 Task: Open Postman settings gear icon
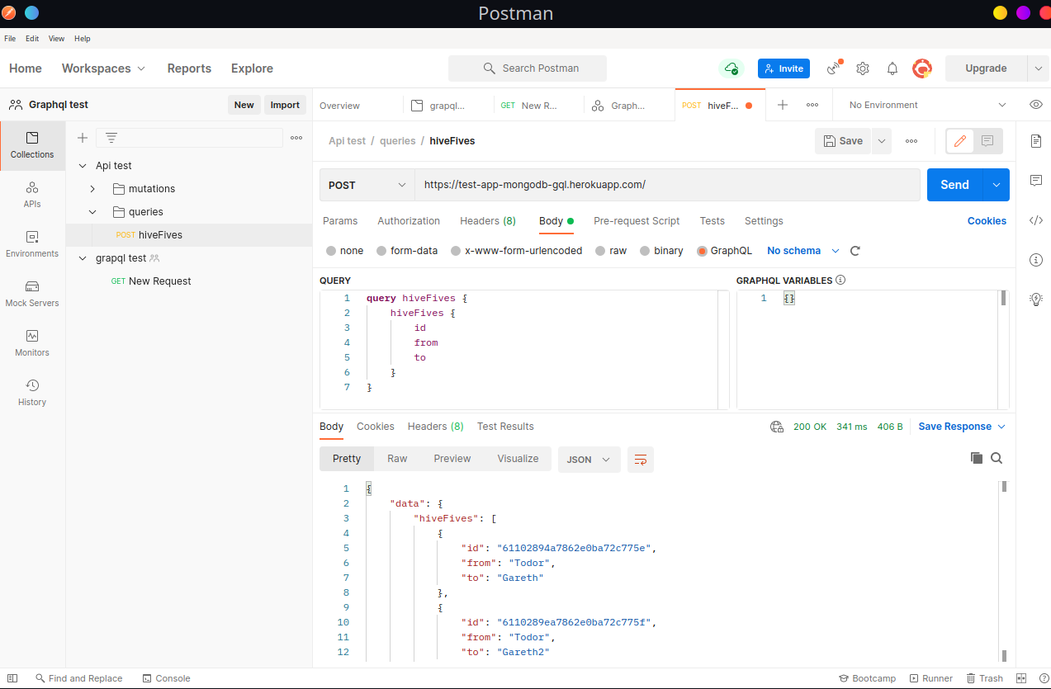[863, 68]
